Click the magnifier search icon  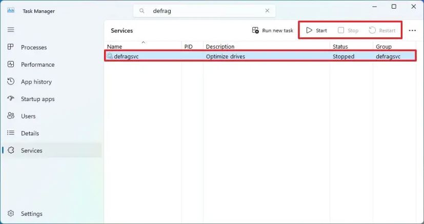(x=142, y=11)
